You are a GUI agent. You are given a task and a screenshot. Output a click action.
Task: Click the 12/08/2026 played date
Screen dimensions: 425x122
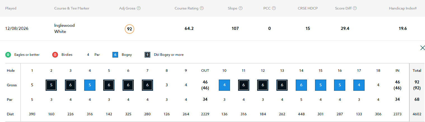17,28
